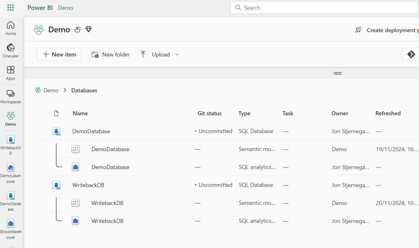Open Workspaces in the left rail
Image resolution: width=419 pixels, height=248 pixels.
tap(11, 96)
